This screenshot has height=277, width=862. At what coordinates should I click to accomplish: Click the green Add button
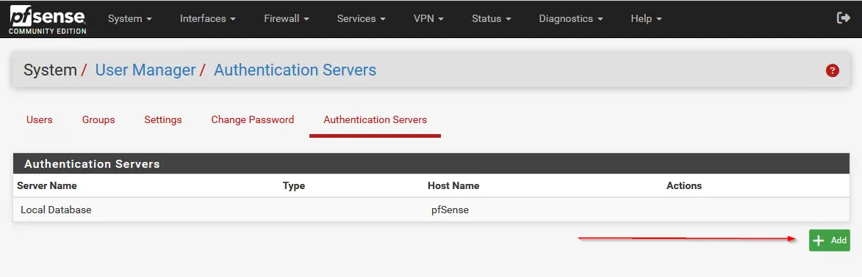[829, 240]
